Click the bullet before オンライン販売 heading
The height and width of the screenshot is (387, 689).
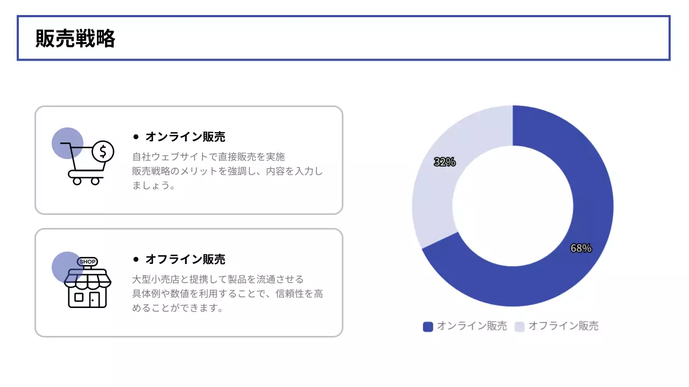(x=136, y=137)
